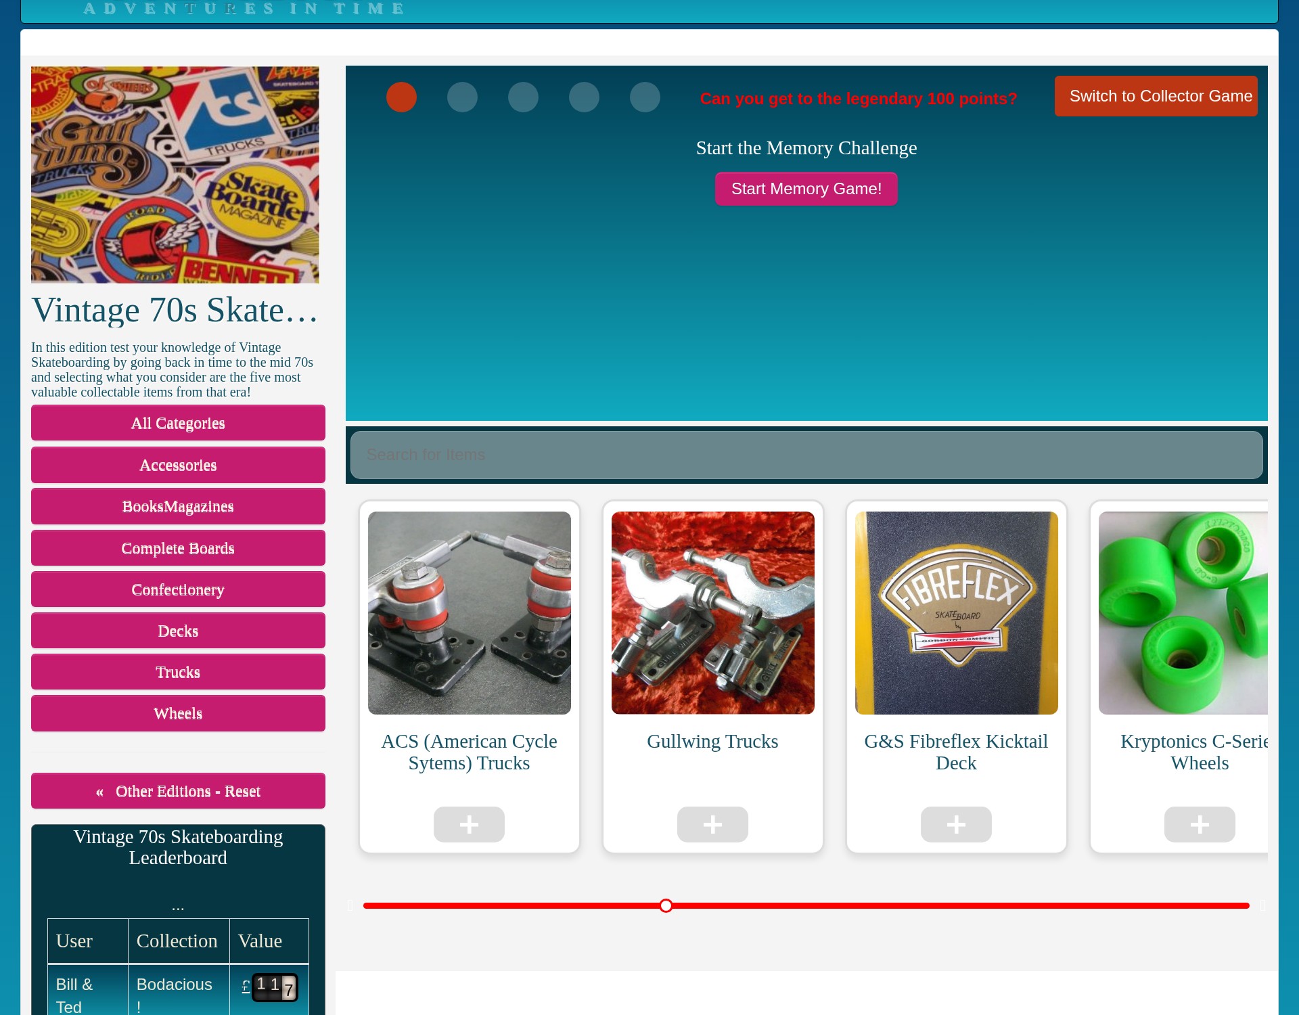Click the leaderboard Value column header

pyautogui.click(x=269, y=941)
